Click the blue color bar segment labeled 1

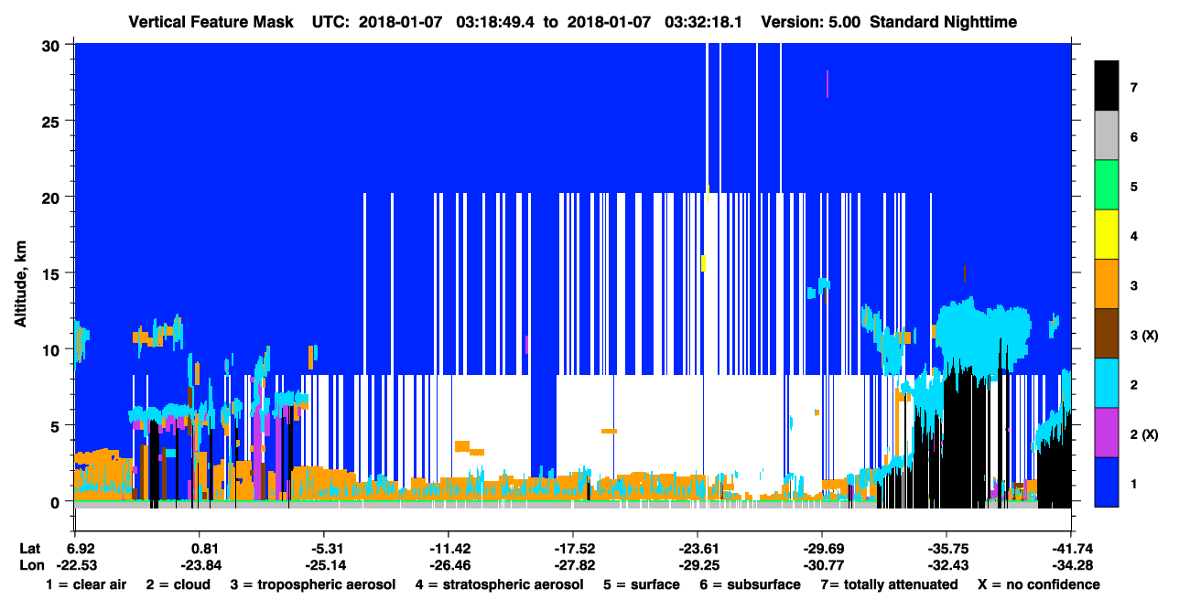(1107, 482)
